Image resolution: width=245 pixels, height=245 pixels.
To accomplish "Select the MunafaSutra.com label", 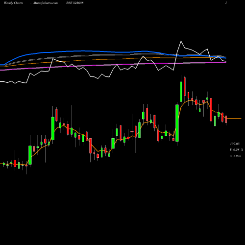I will pyautogui.click(x=46, y=3).
